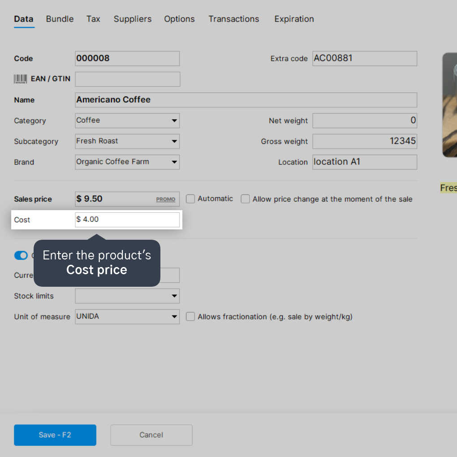This screenshot has width=457, height=457.
Task: Open the PROMO link in Sales price
Action: click(x=165, y=199)
